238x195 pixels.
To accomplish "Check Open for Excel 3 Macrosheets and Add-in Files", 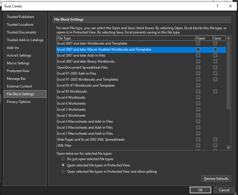I will click(x=198, y=128).
